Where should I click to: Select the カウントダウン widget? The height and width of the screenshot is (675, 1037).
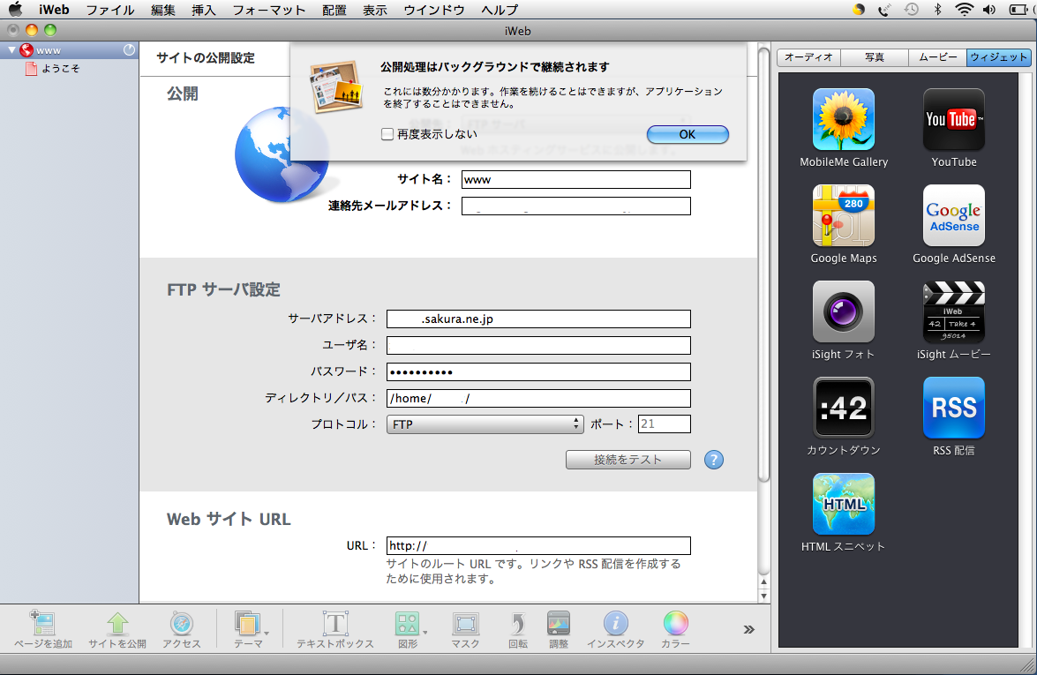[843, 408]
